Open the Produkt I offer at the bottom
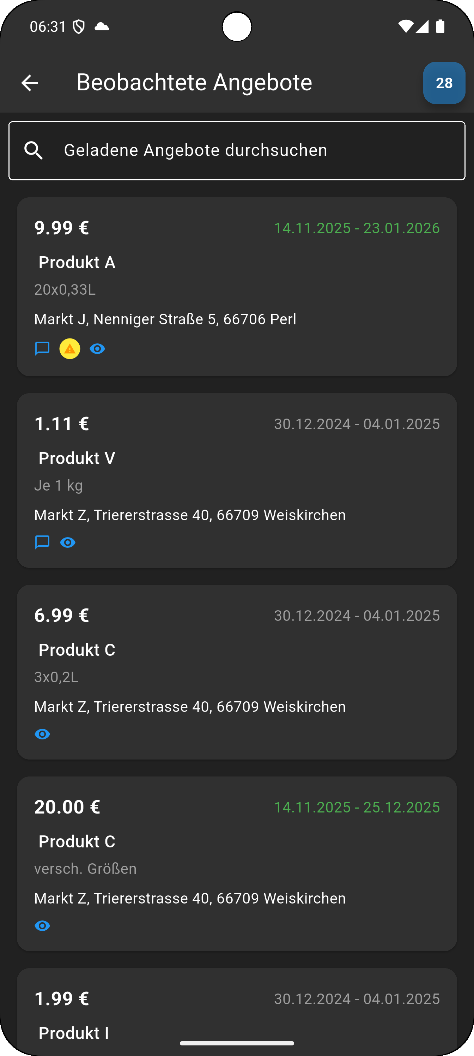Screen dimensions: 474x1056 (x=74, y=1033)
